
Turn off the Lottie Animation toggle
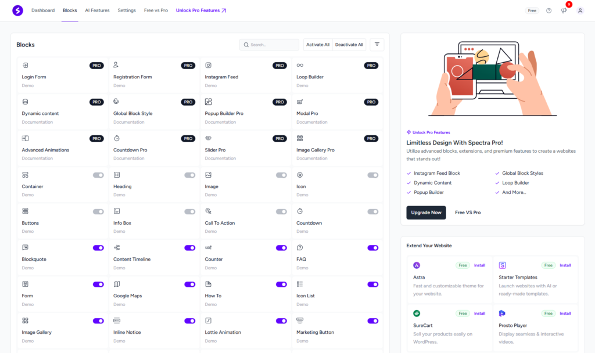[281, 320]
